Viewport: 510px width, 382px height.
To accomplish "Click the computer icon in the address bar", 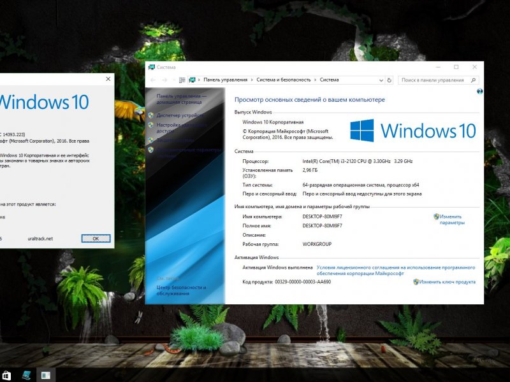I will (193, 80).
